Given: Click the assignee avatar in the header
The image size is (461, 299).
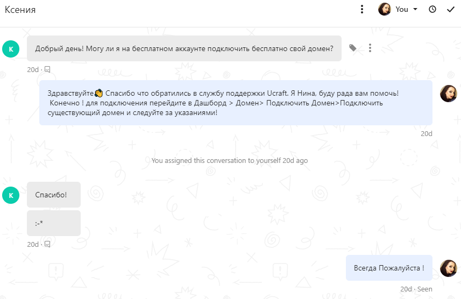Looking at the screenshot, I should [384, 9].
